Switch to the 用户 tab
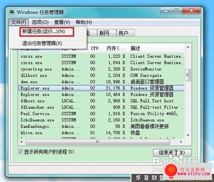 point(125,33)
